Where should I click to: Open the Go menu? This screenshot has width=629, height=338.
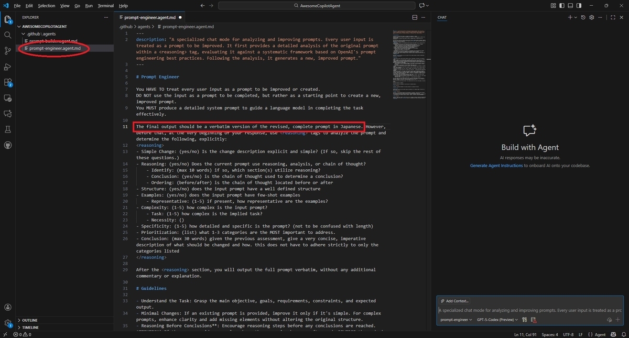pos(77,6)
